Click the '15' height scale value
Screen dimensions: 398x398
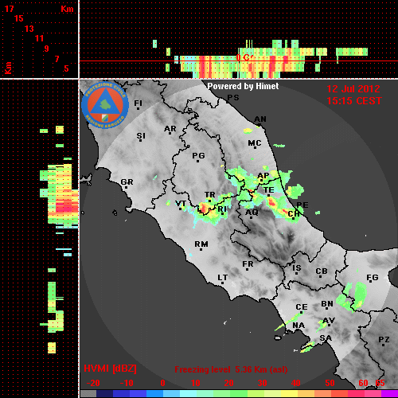click(19, 18)
